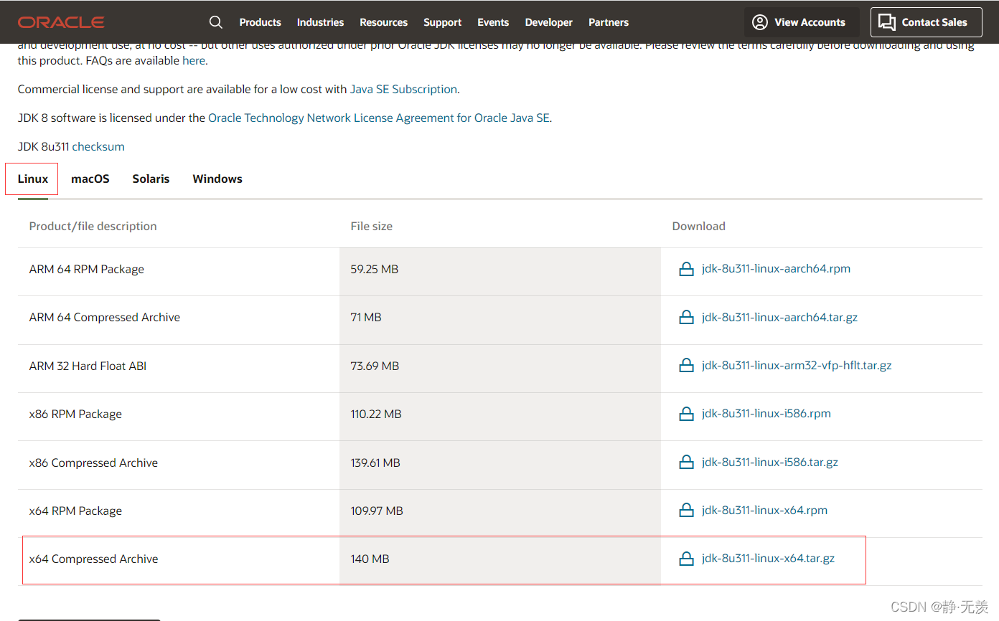
Task: Download jdk-8u311-linux-aarch64.tar.gz
Action: [x=779, y=317]
